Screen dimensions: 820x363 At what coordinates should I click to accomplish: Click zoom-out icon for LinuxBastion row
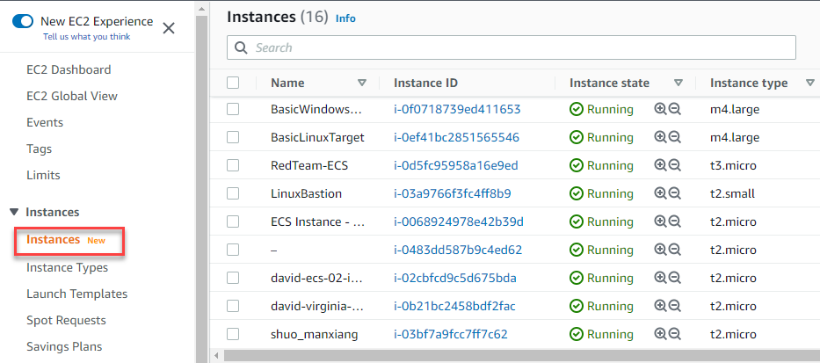click(x=675, y=194)
